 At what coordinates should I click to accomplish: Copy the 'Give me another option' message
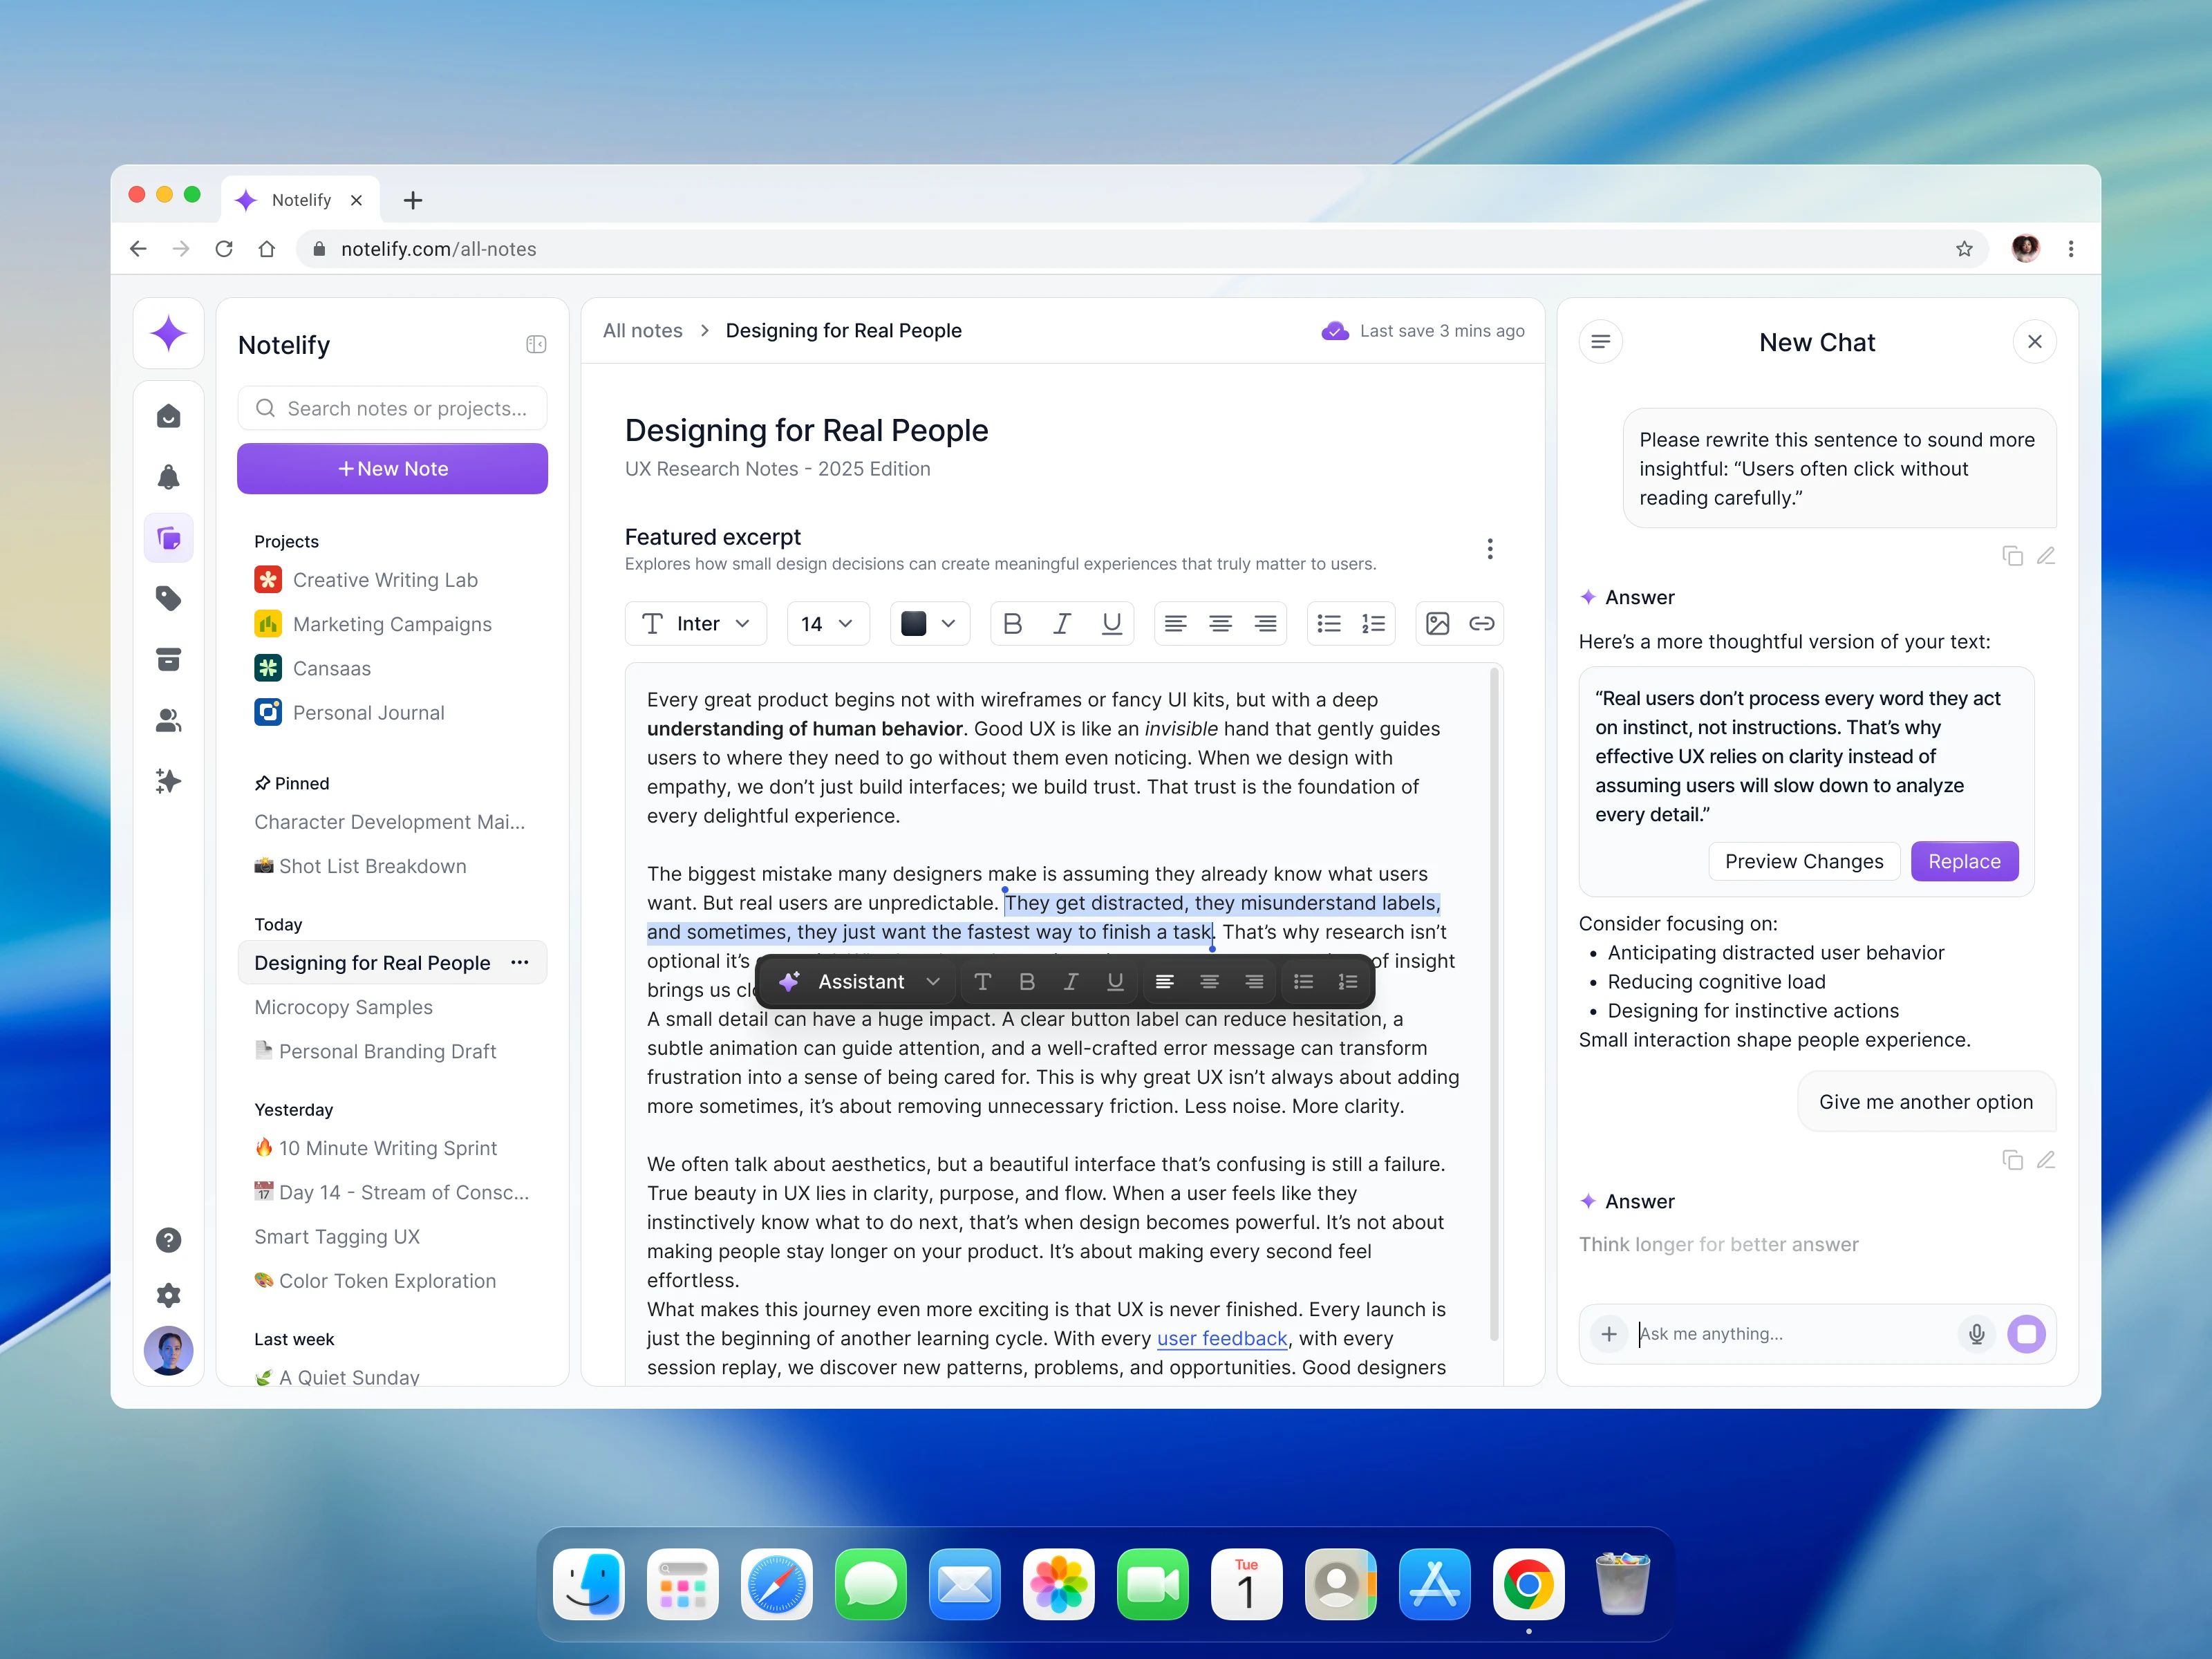point(2012,1160)
